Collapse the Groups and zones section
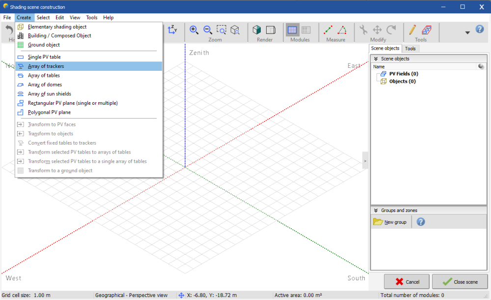The width and height of the screenshot is (491, 300). coord(376,210)
